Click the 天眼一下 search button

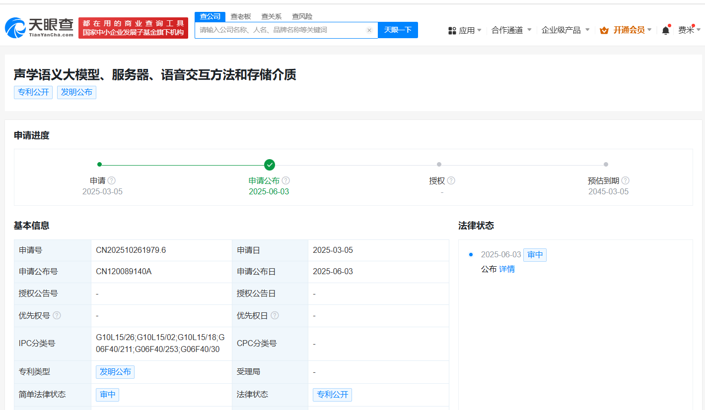[x=398, y=30]
